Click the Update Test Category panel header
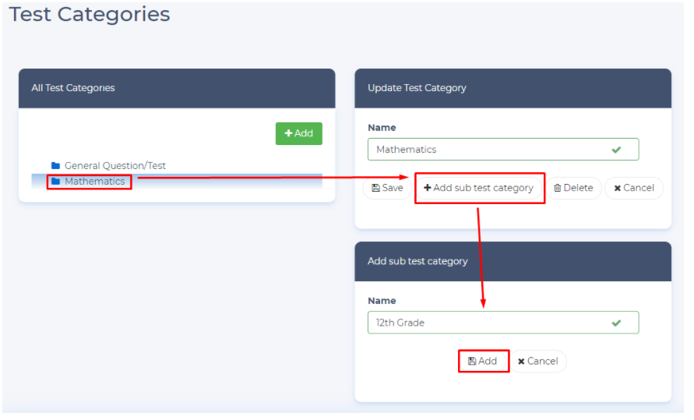The image size is (694, 420). [x=417, y=88]
